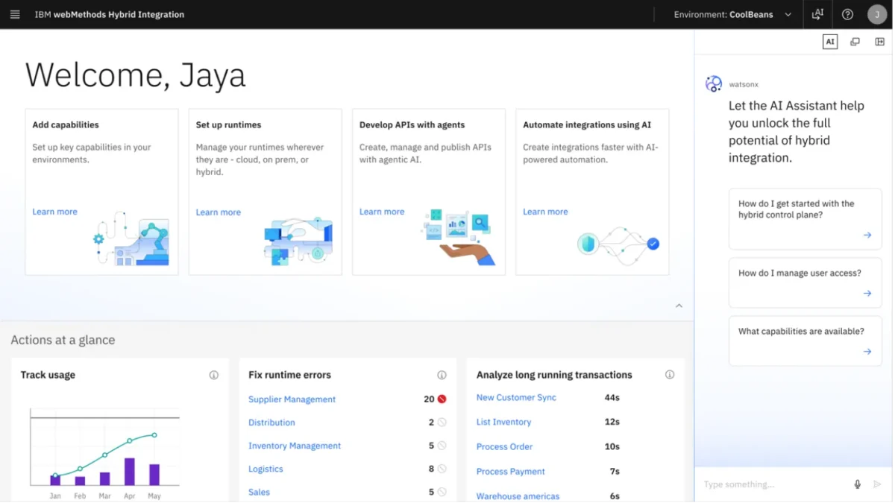Click the Add capabilities card heading

point(66,124)
